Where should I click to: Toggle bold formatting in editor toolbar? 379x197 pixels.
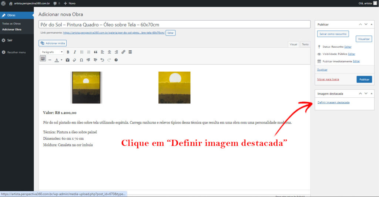[x=68, y=52]
